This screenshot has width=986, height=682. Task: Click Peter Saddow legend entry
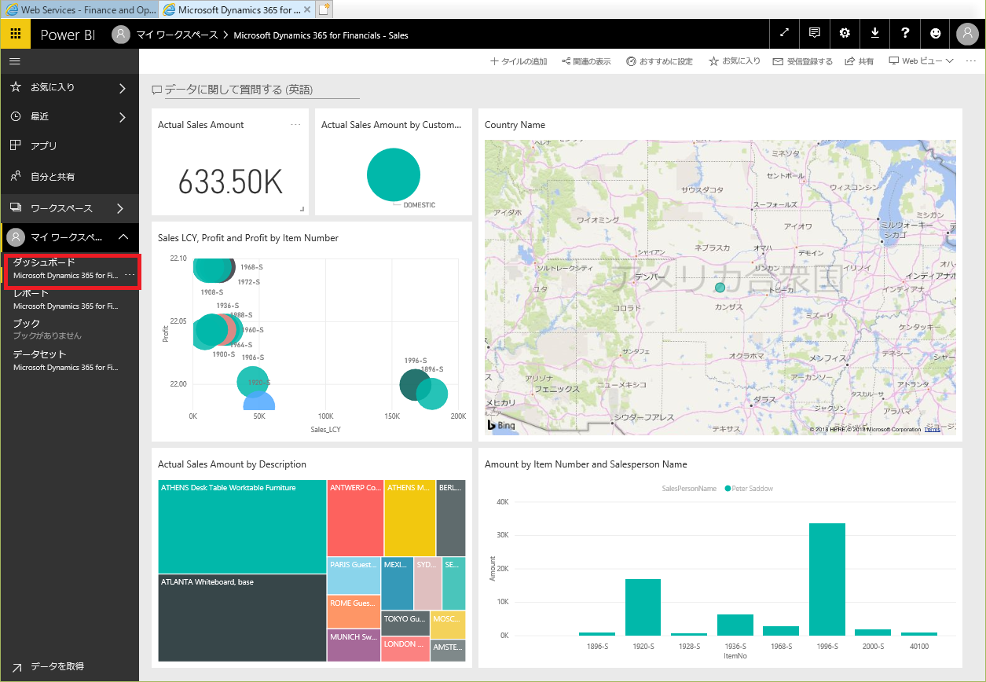coord(748,489)
